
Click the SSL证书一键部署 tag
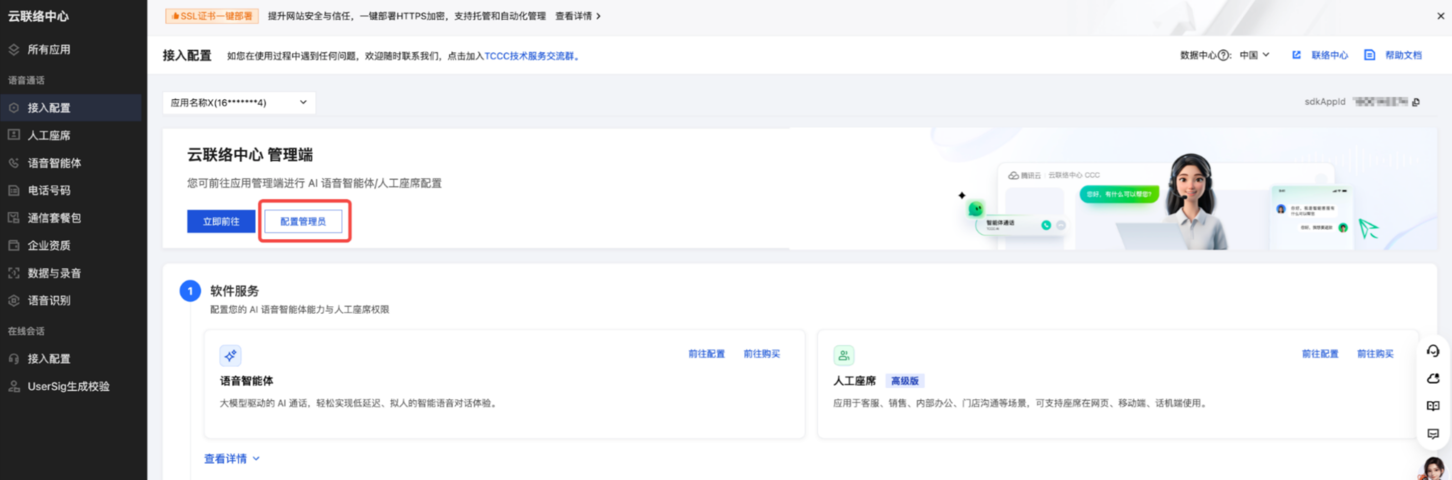212,16
